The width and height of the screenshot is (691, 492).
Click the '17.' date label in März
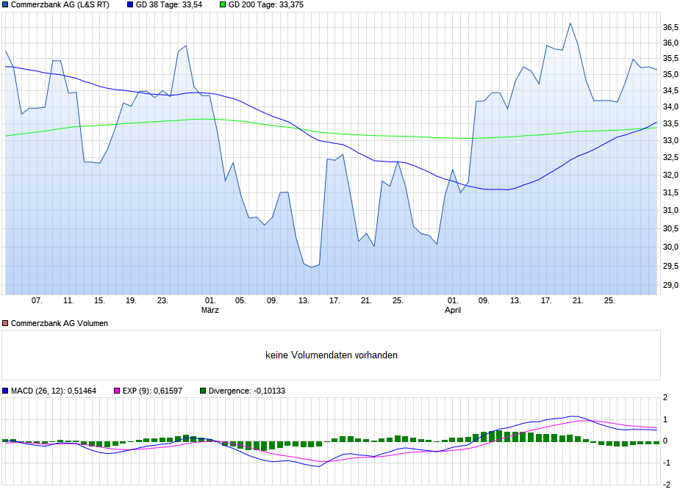coord(334,300)
